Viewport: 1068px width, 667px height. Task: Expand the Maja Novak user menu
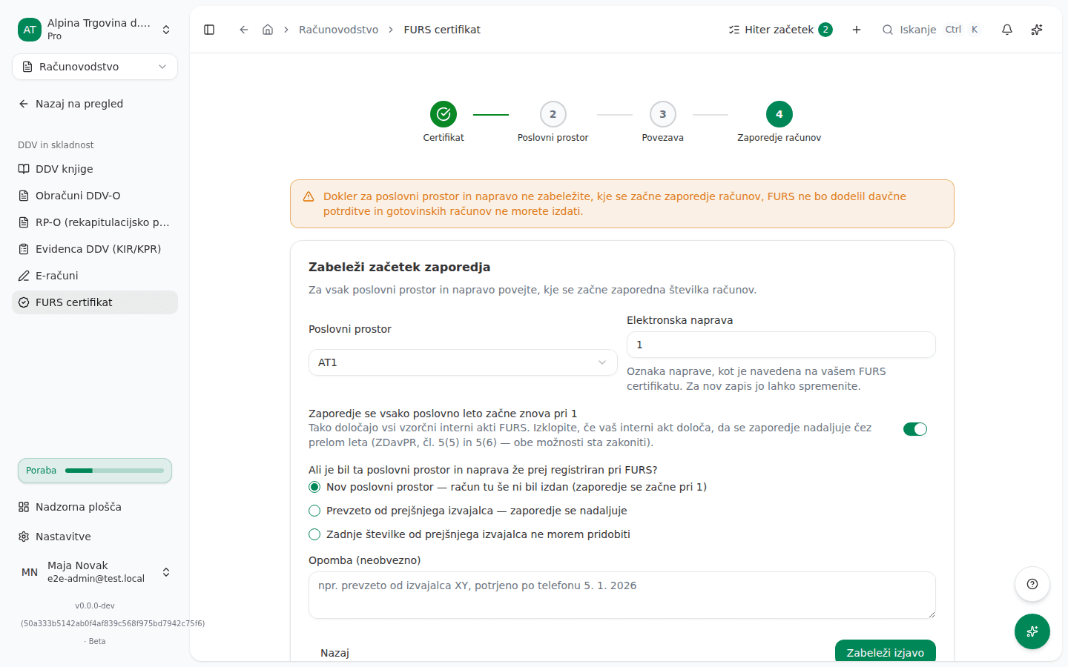(x=95, y=572)
